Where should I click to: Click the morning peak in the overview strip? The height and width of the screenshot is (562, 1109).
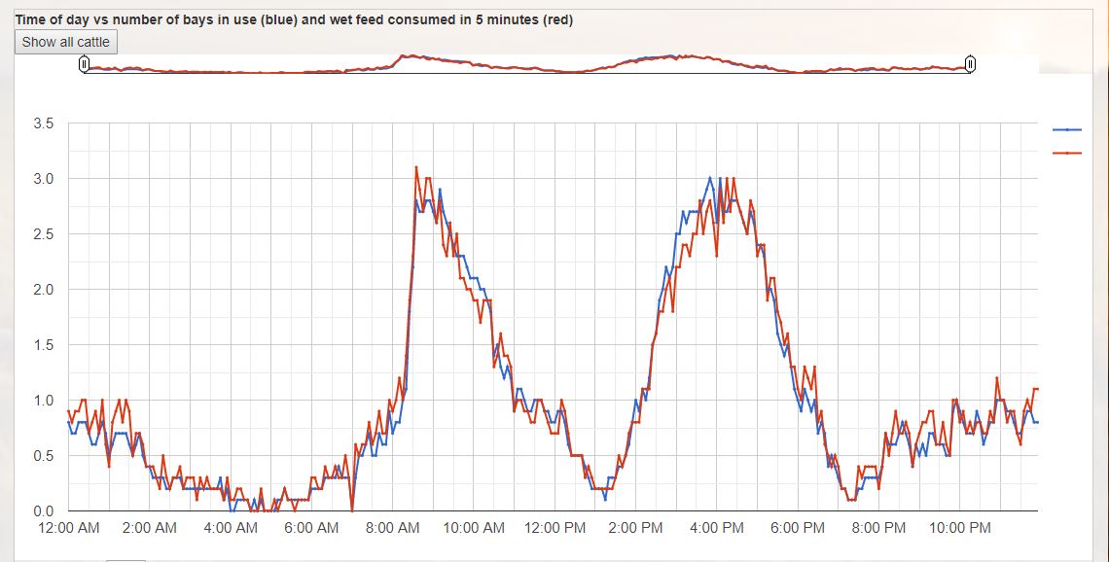click(x=411, y=56)
